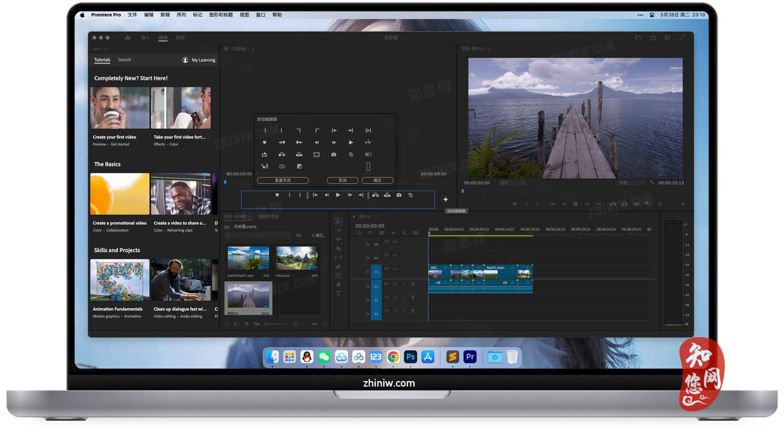Click Safe Margins icon in button editor
Image resolution: width=784 pixels, height=437 pixels.
(317, 155)
